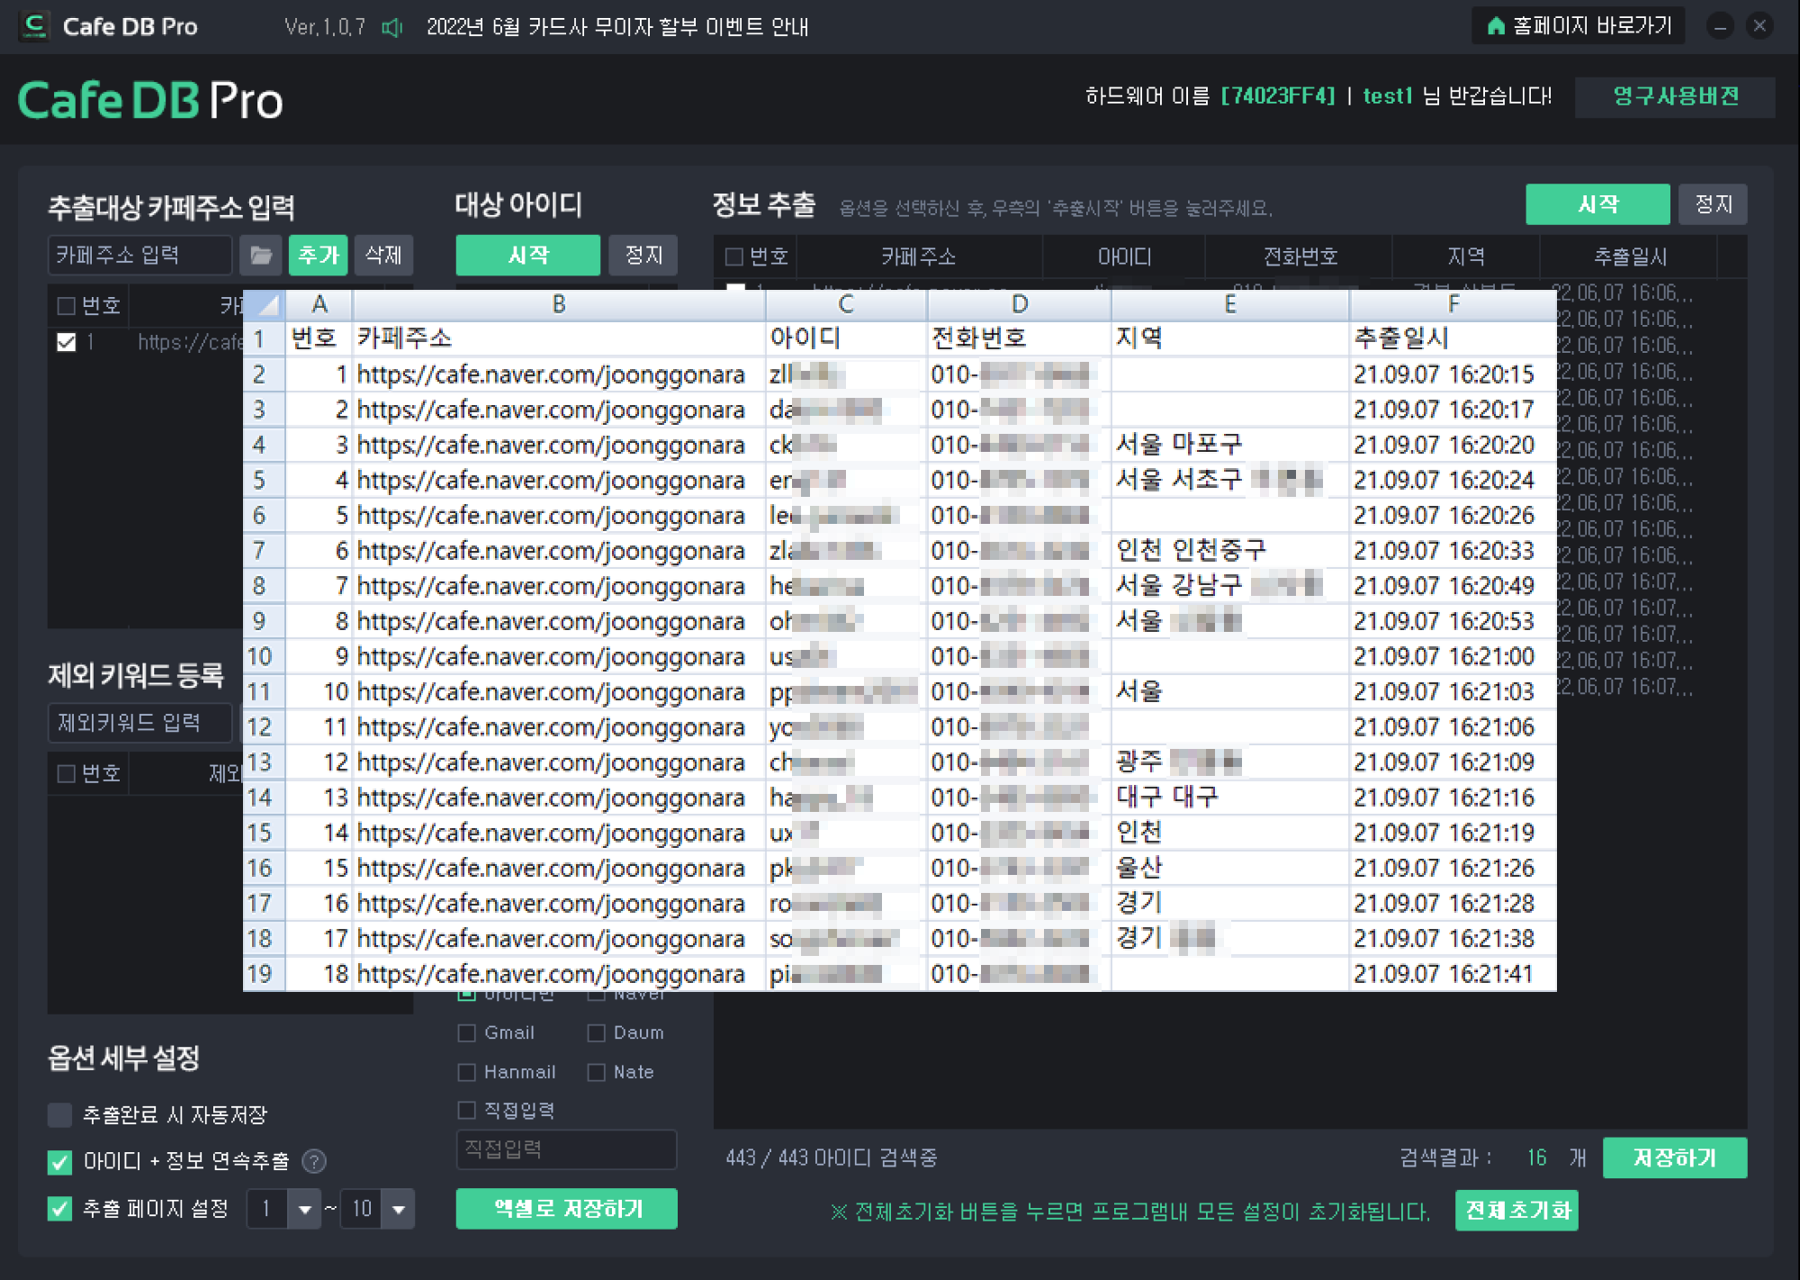Select spreadsheet column C header
Image resolution: width=1800 pixels, height=1280 pixels.
pos(846,305)
